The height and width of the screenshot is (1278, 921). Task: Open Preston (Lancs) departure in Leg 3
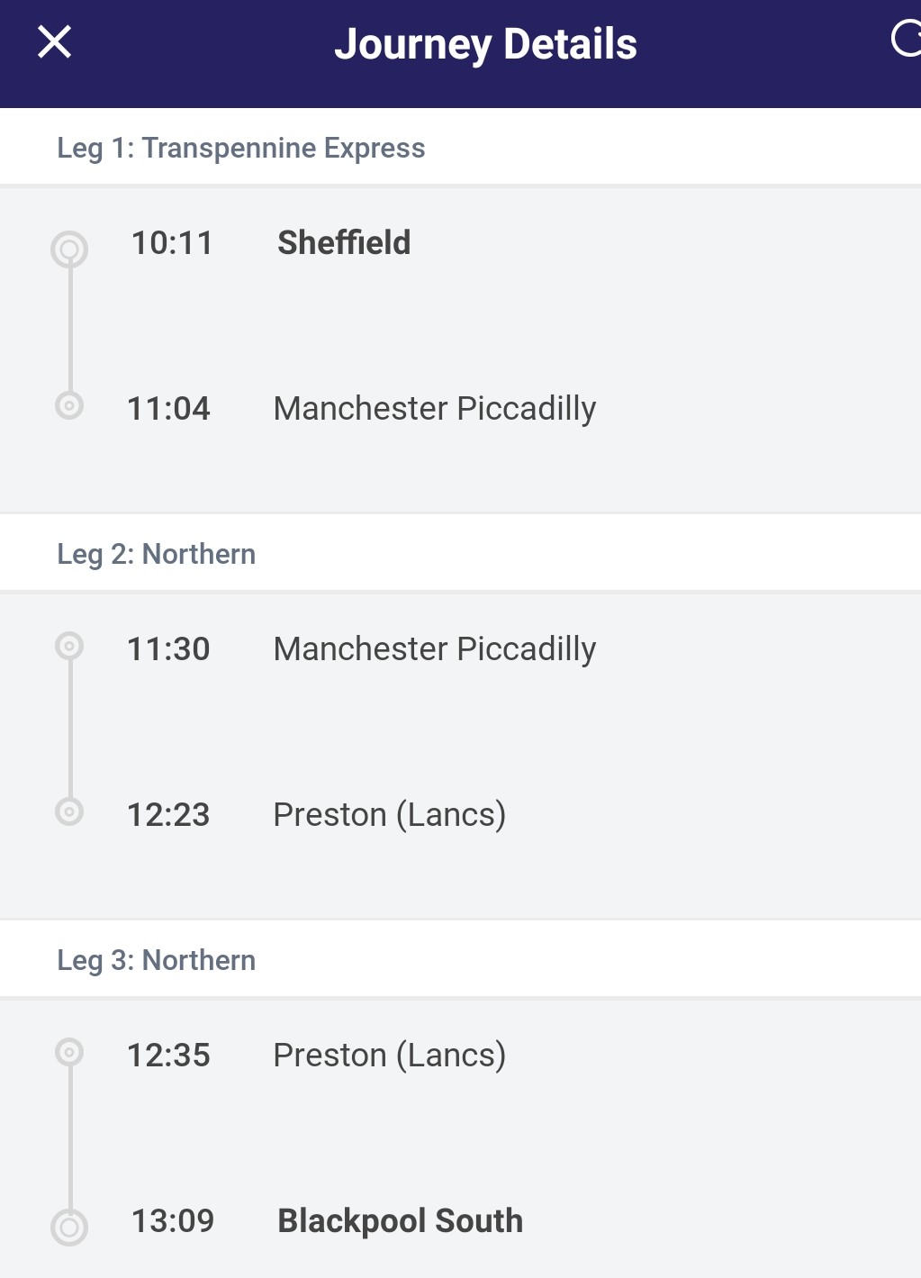(x=389, y=1055)
